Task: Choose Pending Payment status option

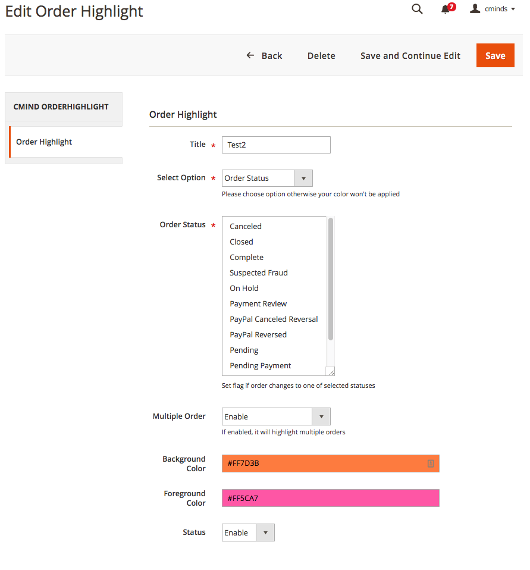Action: click(x=261, y=366)
